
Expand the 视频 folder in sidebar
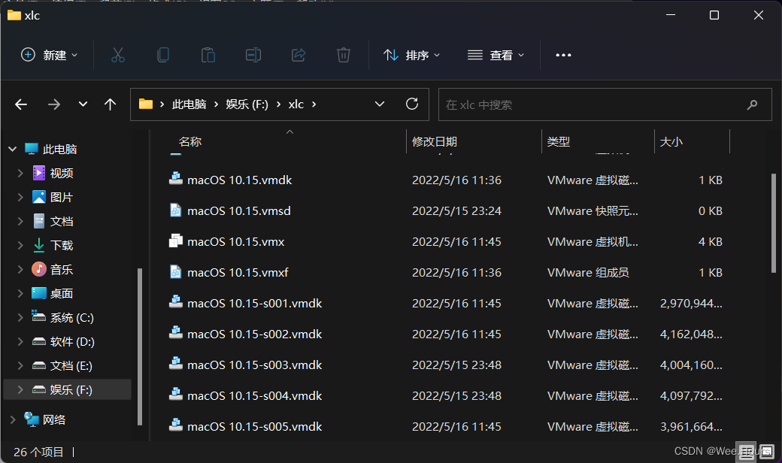pyautogui.click(x=20, y=173)
